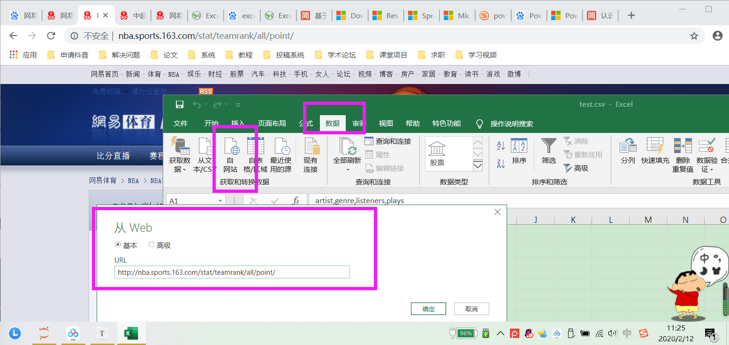
Task: Click Flash Fill (快速填充)
Action: (x=655, y=152)
